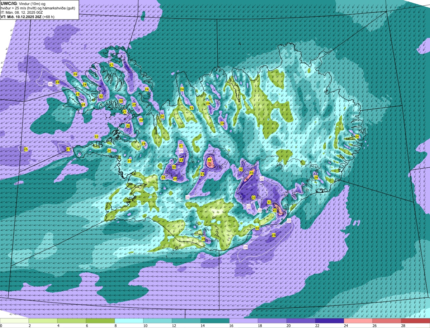The width and height of the screenshot is (430, 328).
Task: Click the 20–22 m/s violet legend swatch
Action: tap(301, 321)
